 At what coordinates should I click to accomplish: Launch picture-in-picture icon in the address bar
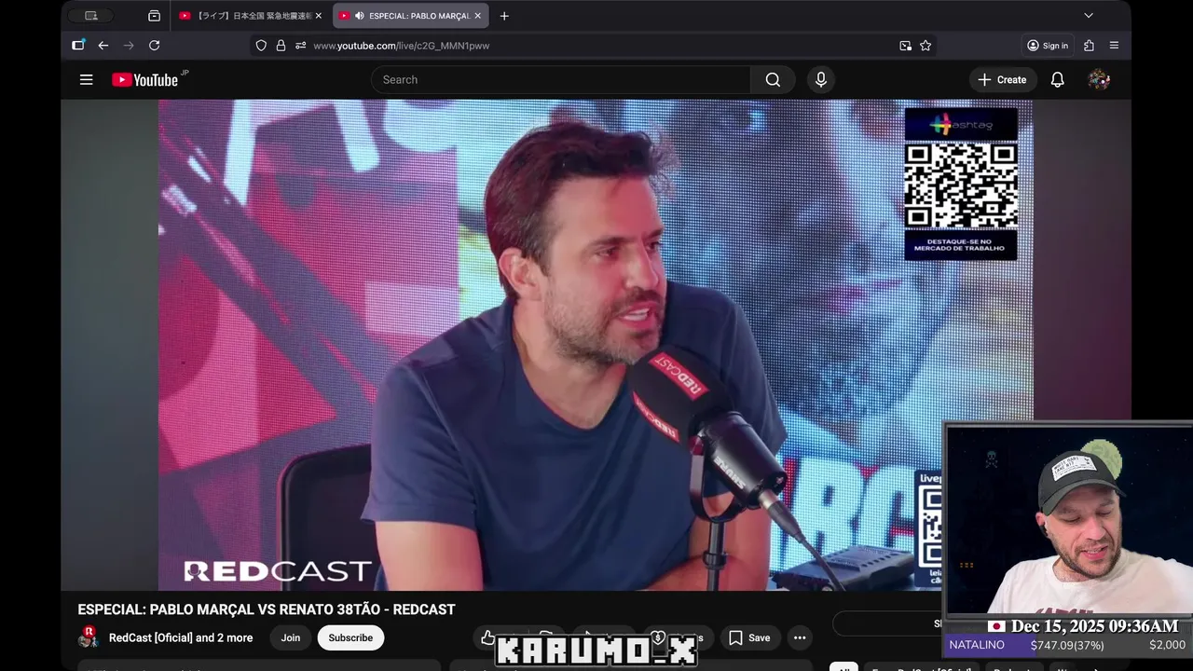[905, 45]
